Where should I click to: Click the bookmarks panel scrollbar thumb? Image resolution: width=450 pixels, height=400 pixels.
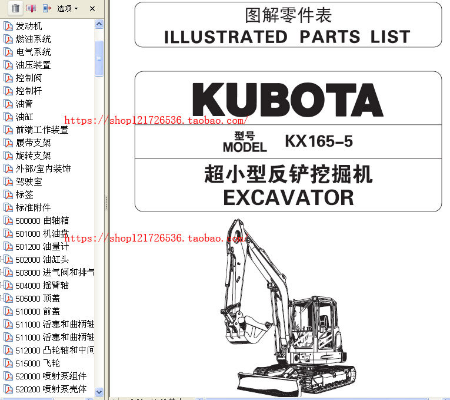(99, 58)
